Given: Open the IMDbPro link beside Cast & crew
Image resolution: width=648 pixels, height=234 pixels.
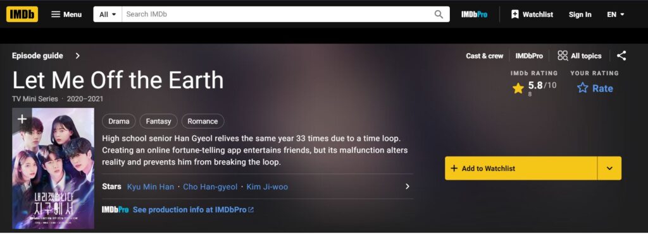Looking at the screenshot, I should point(529,56).
